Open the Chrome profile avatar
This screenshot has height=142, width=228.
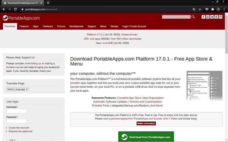click(x=218, y=9)
